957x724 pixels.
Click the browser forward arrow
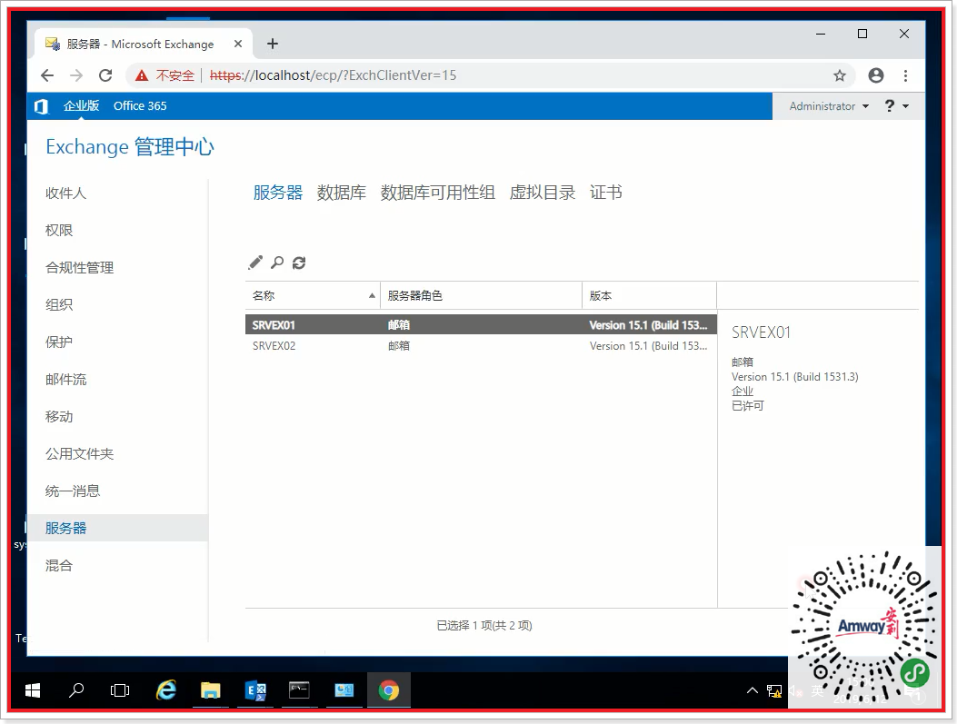tap(76, 75)
